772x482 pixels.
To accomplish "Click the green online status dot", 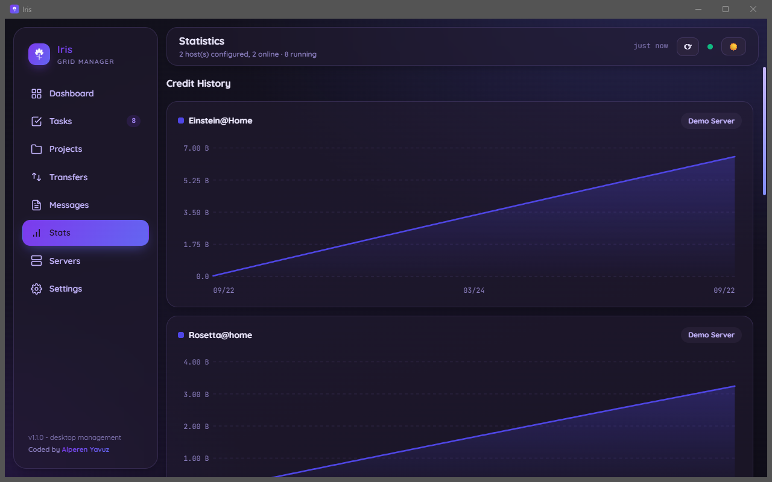I will (x=710, y=46).
